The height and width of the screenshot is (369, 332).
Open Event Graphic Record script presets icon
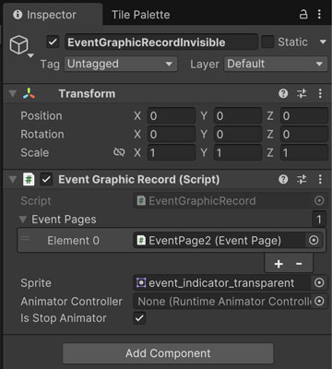pyautogui.click(x=302, y=179)
